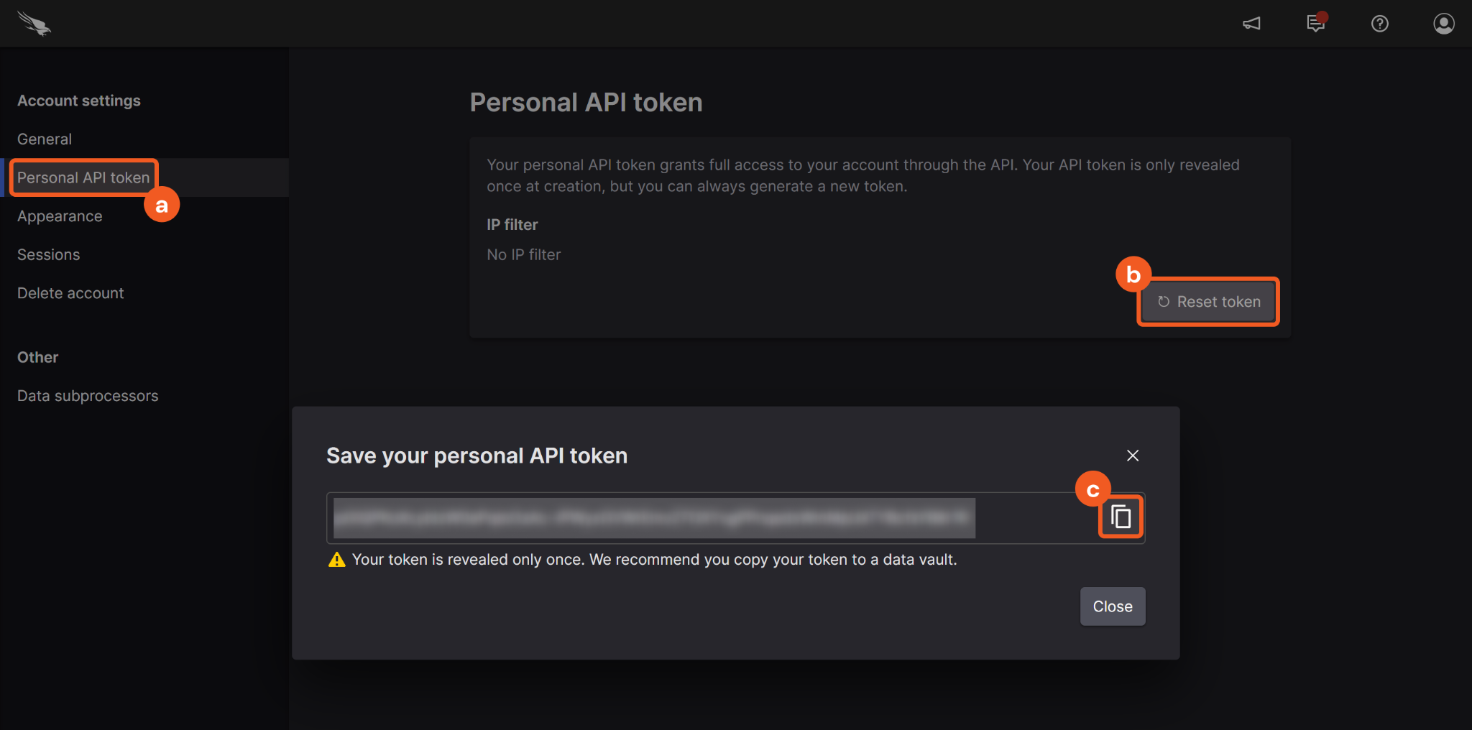Copy the API token to clipboard
Screen dimensions: 1472x730
[x=1121, y=517]
